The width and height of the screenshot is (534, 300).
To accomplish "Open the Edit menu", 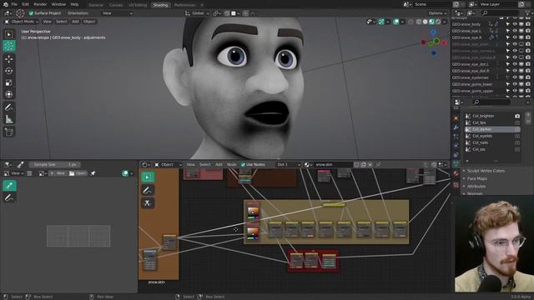I will [x=26, y=4].
